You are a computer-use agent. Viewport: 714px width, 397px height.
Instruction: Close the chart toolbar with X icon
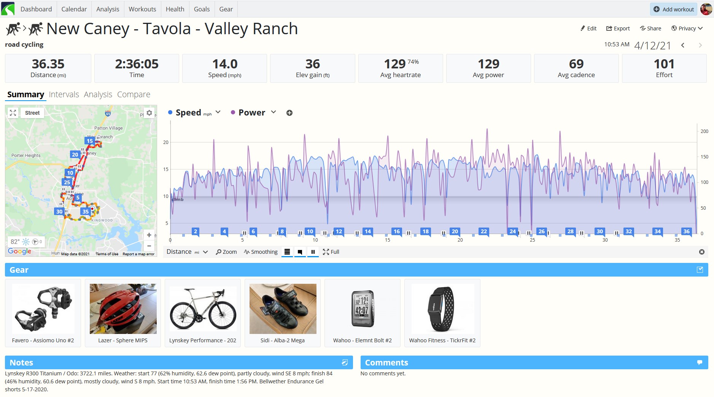[x=702, y=252]
